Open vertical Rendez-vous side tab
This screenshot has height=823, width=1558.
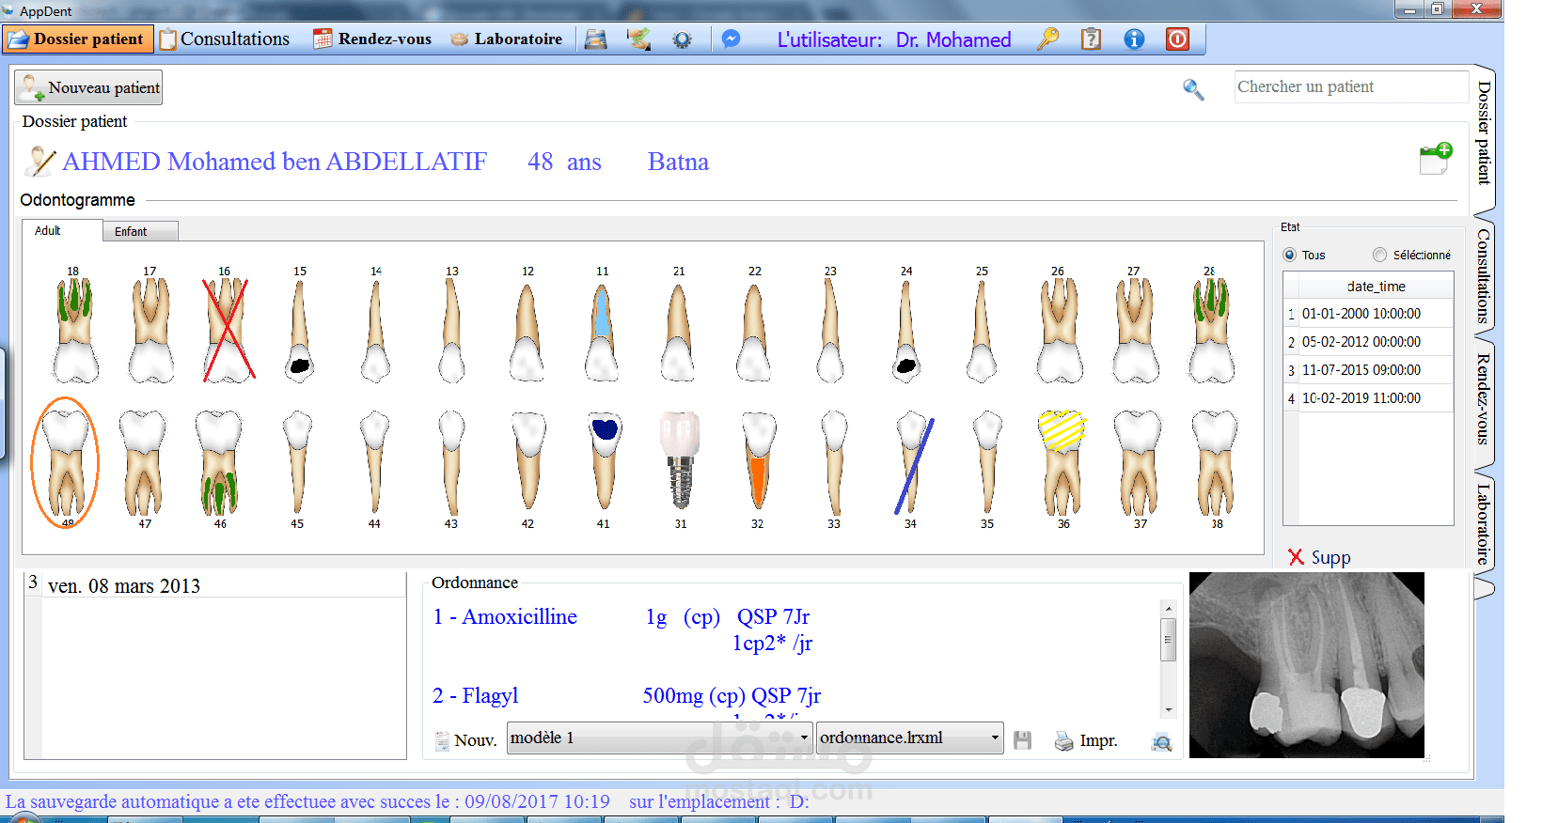pos(1484,399)
